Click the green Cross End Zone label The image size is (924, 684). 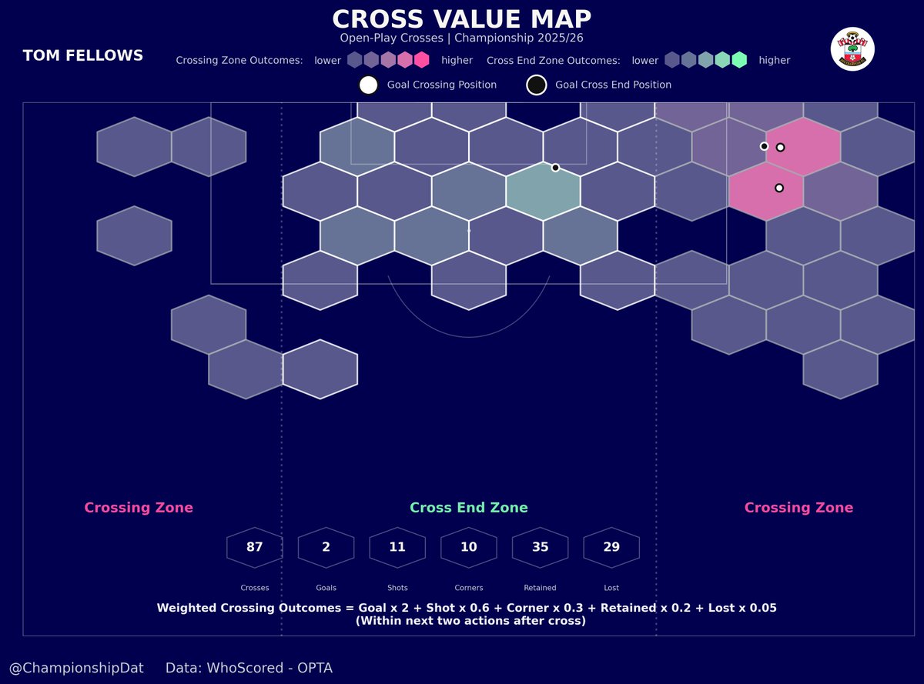pyautogui.click(x=469, y=508)
